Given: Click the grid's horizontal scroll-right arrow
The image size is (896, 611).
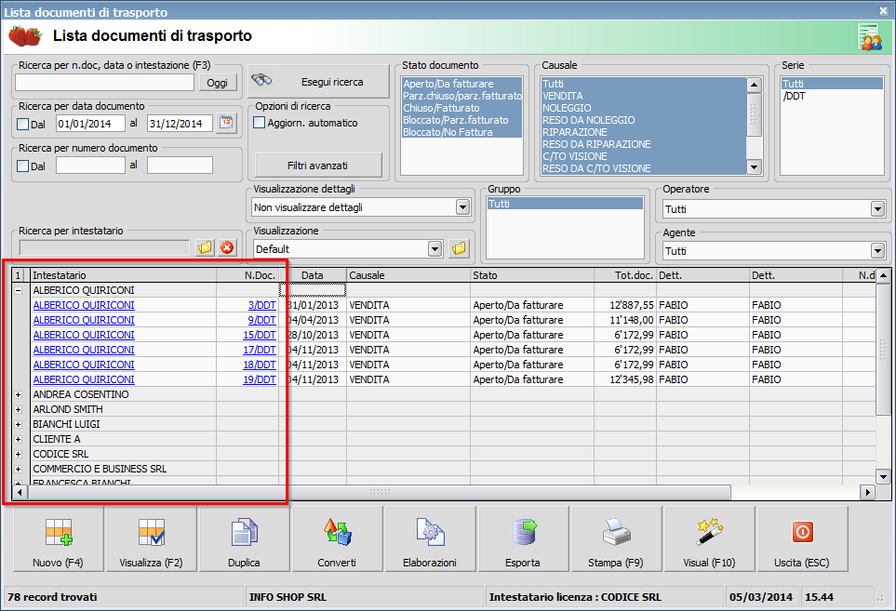Looking at the screenshot, I should tap(868, 492).
